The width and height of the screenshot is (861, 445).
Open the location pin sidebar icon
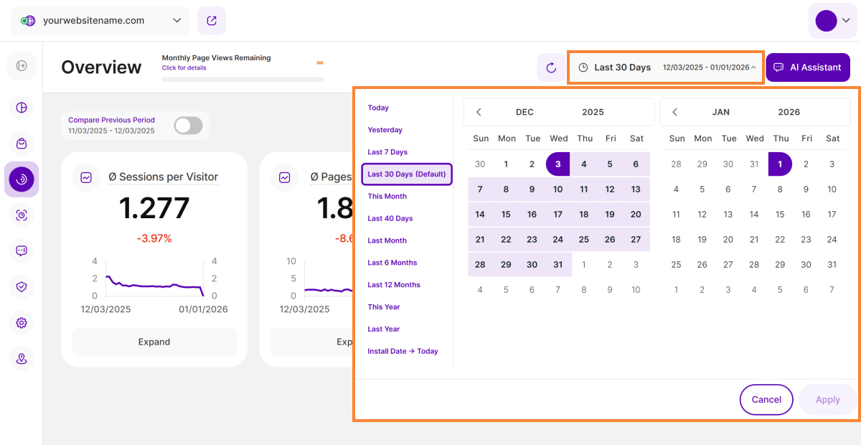tap(22, 359)
